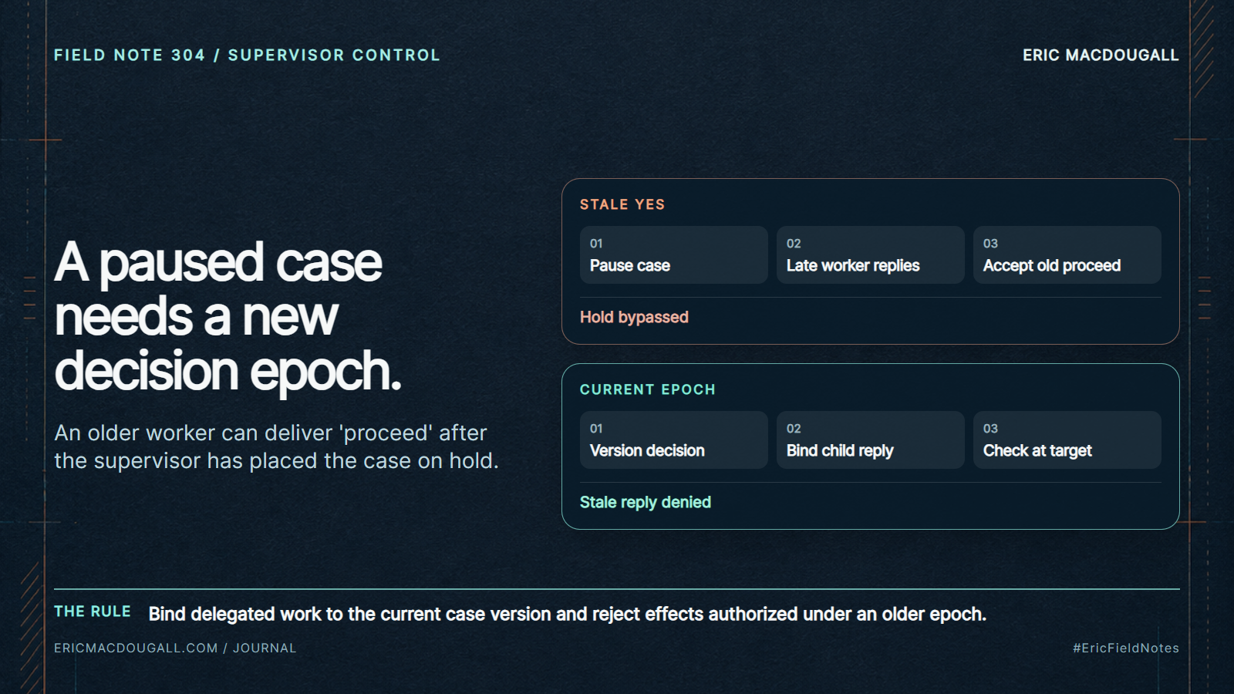This screenshot has width=1234, height=694.
Task: Click the subtitle about older worker
Action: (x=276, y=446)
